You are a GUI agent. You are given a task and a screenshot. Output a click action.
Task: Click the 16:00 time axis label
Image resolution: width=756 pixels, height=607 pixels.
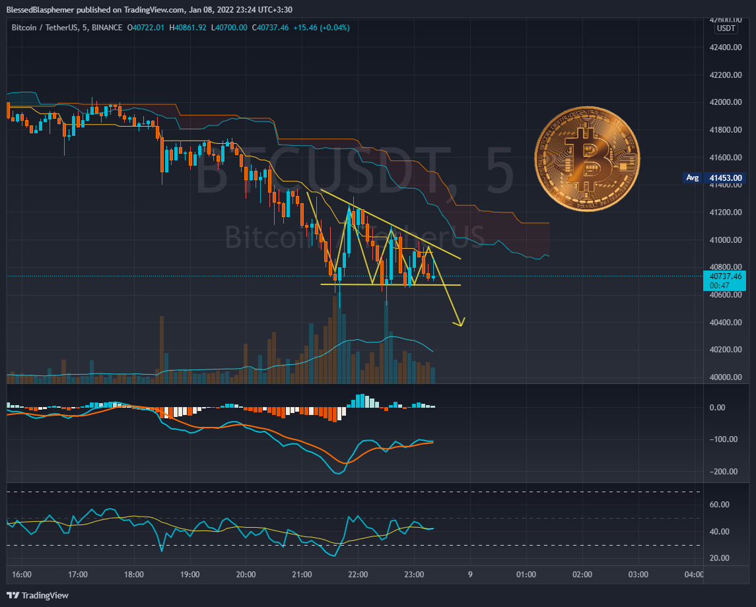tap(22, 574)
